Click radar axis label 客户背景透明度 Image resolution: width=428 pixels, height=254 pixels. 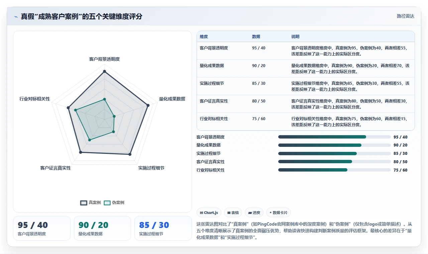(x=104, y=59)
